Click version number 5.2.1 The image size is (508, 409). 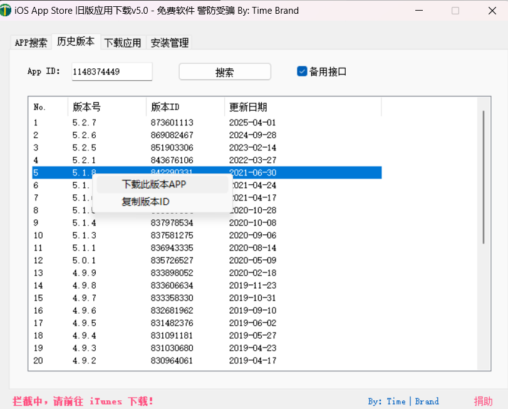point(84,160)
